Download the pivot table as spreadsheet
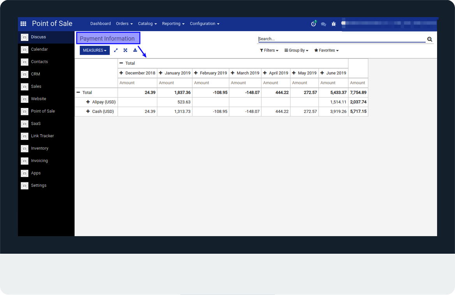The image size is (455, 295). [135, 50]
